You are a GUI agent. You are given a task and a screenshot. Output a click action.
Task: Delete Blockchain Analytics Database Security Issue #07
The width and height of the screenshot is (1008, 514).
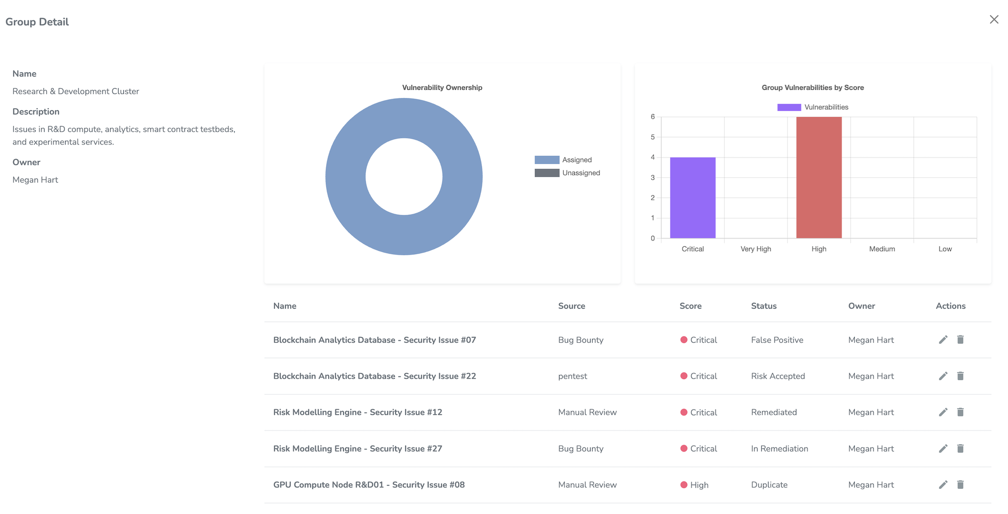(960, 340)
